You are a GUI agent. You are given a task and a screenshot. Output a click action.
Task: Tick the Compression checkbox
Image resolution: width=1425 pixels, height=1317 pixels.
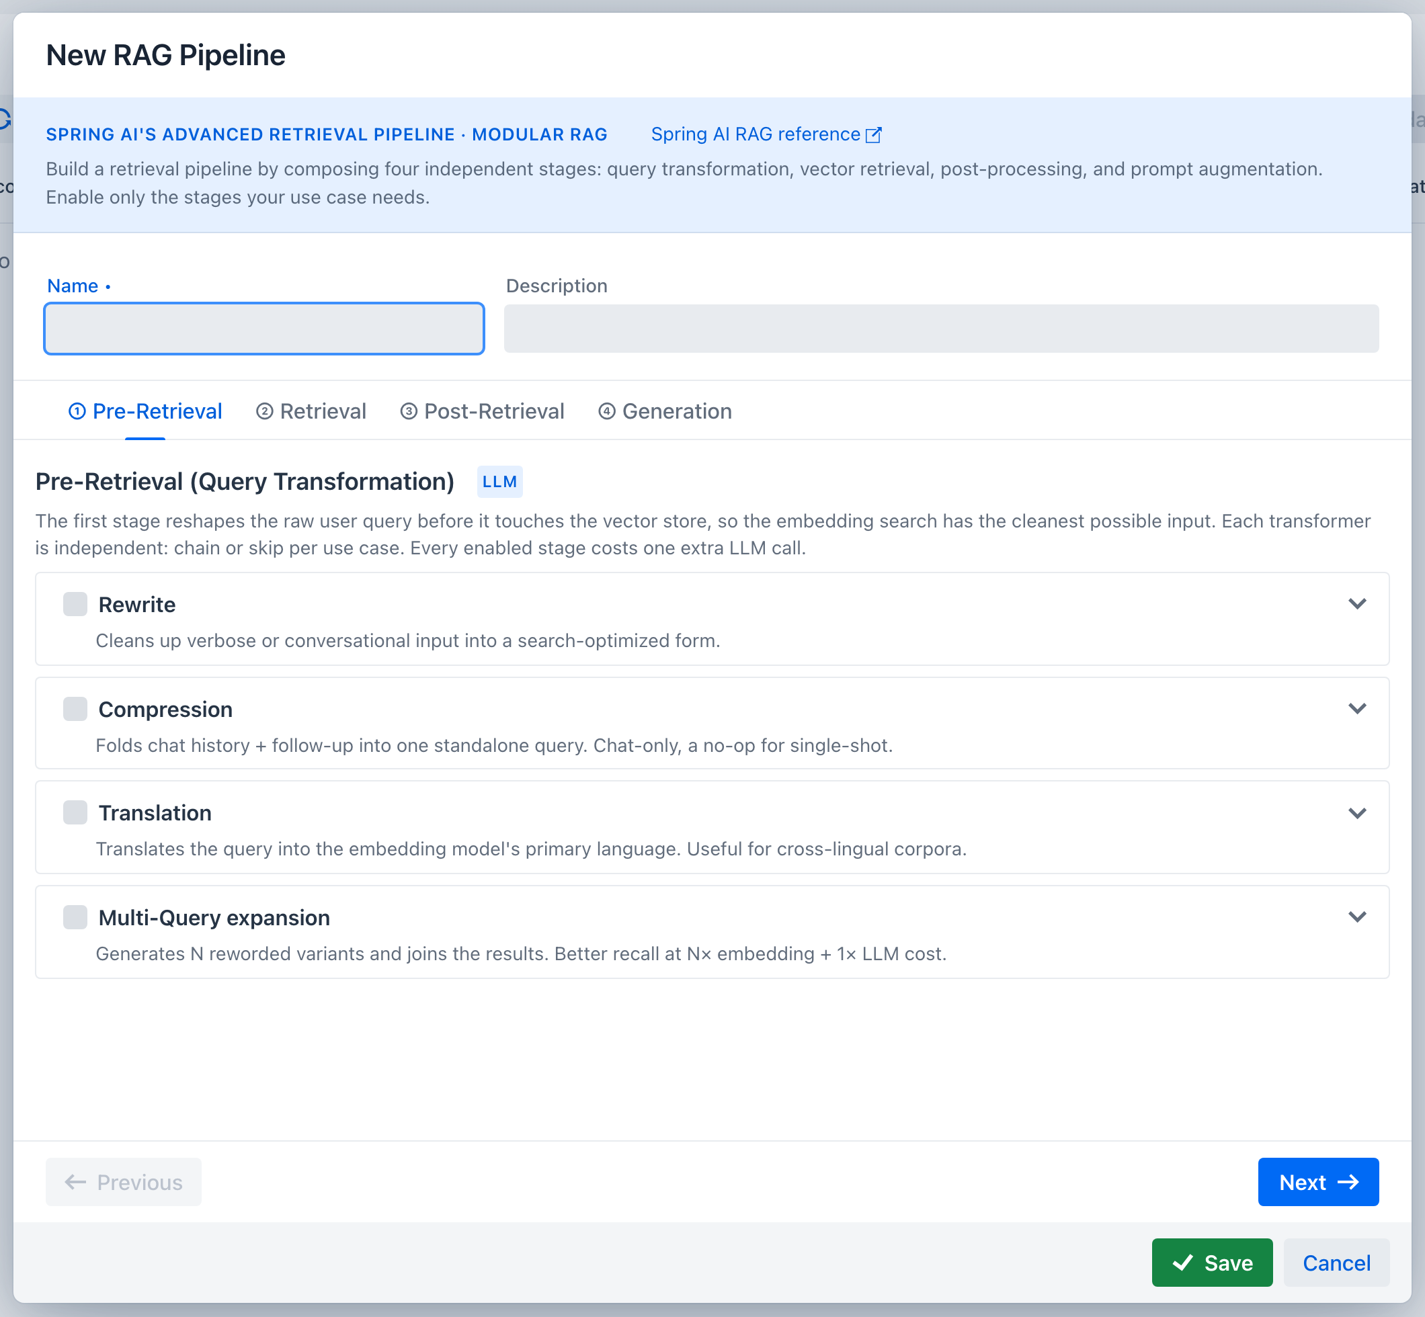[x=75, y=708]
